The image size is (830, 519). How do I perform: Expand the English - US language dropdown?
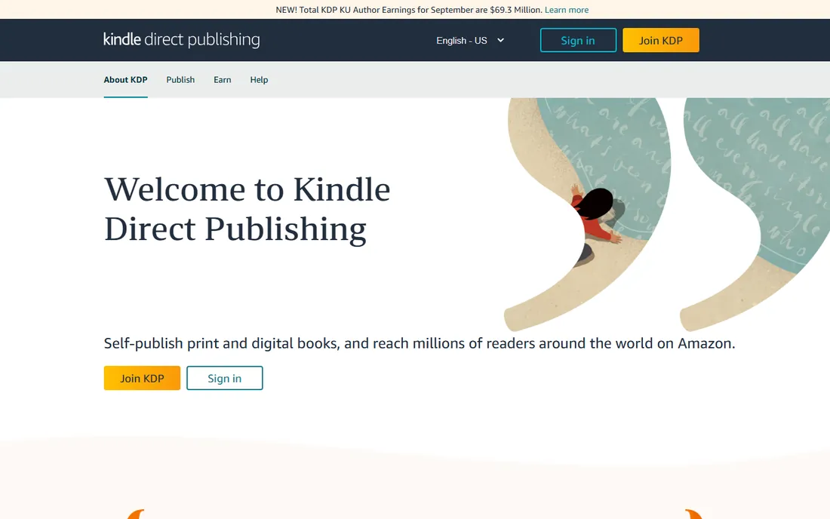[x=470, y=40]
